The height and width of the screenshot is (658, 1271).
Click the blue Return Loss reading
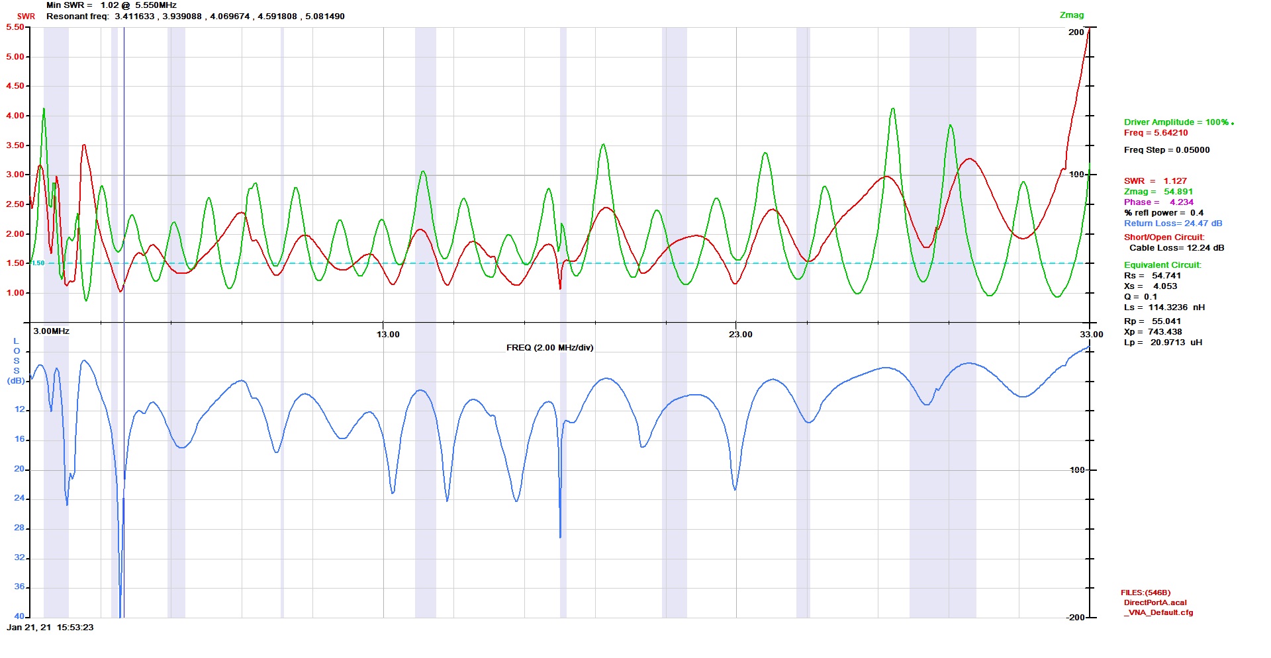1173,224
